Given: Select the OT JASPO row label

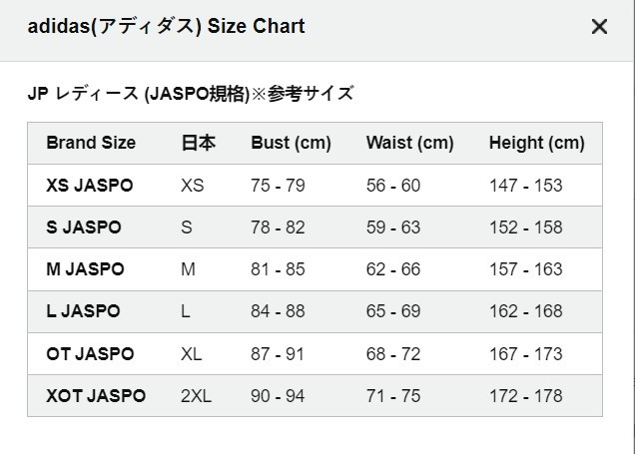Looking at the screenshot, I should click(90, 354).
